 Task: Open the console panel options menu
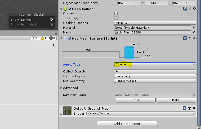coord(55,34)
